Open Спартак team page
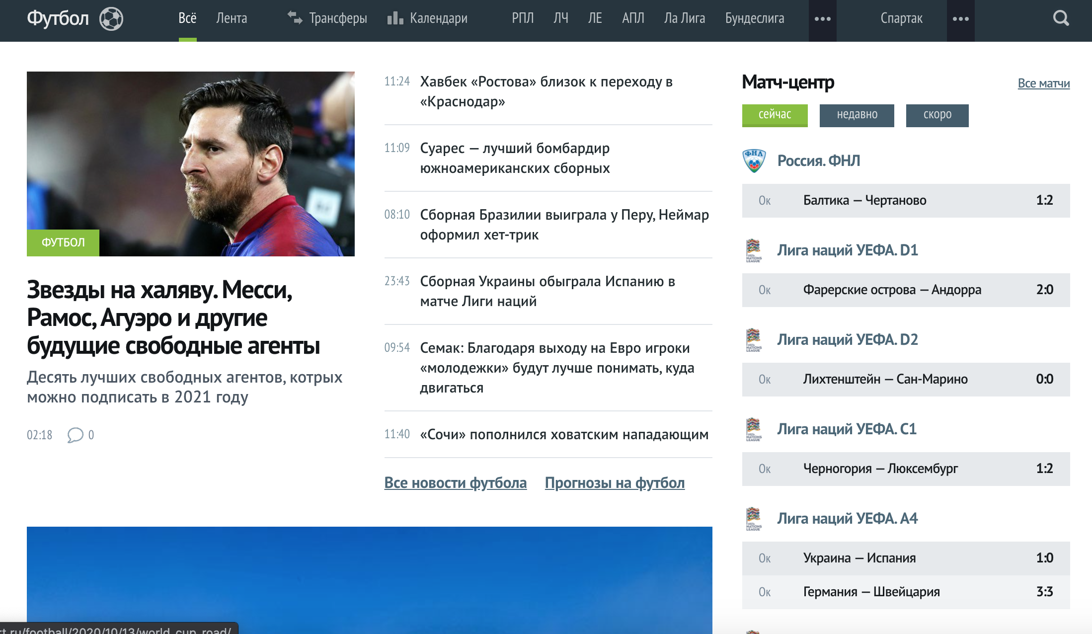1092x634 pixels. pyautogui.click(x=901, y=18)
